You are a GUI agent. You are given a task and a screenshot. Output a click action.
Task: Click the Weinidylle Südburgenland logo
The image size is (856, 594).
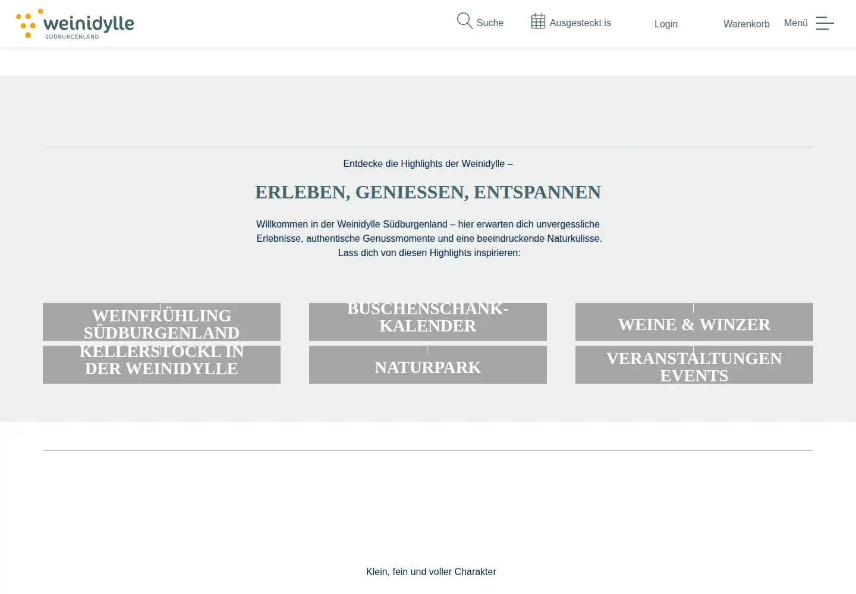(x=75, y=24)
